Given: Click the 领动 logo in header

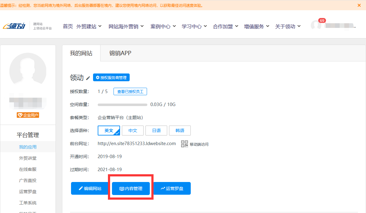Looking at the screenshot, I should 14,26.
